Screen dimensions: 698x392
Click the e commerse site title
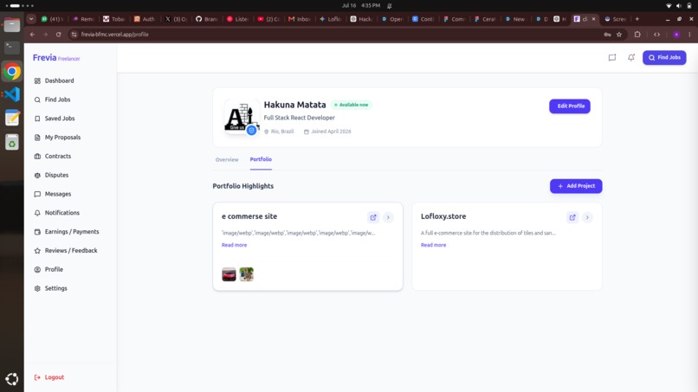tap(249, 216)
